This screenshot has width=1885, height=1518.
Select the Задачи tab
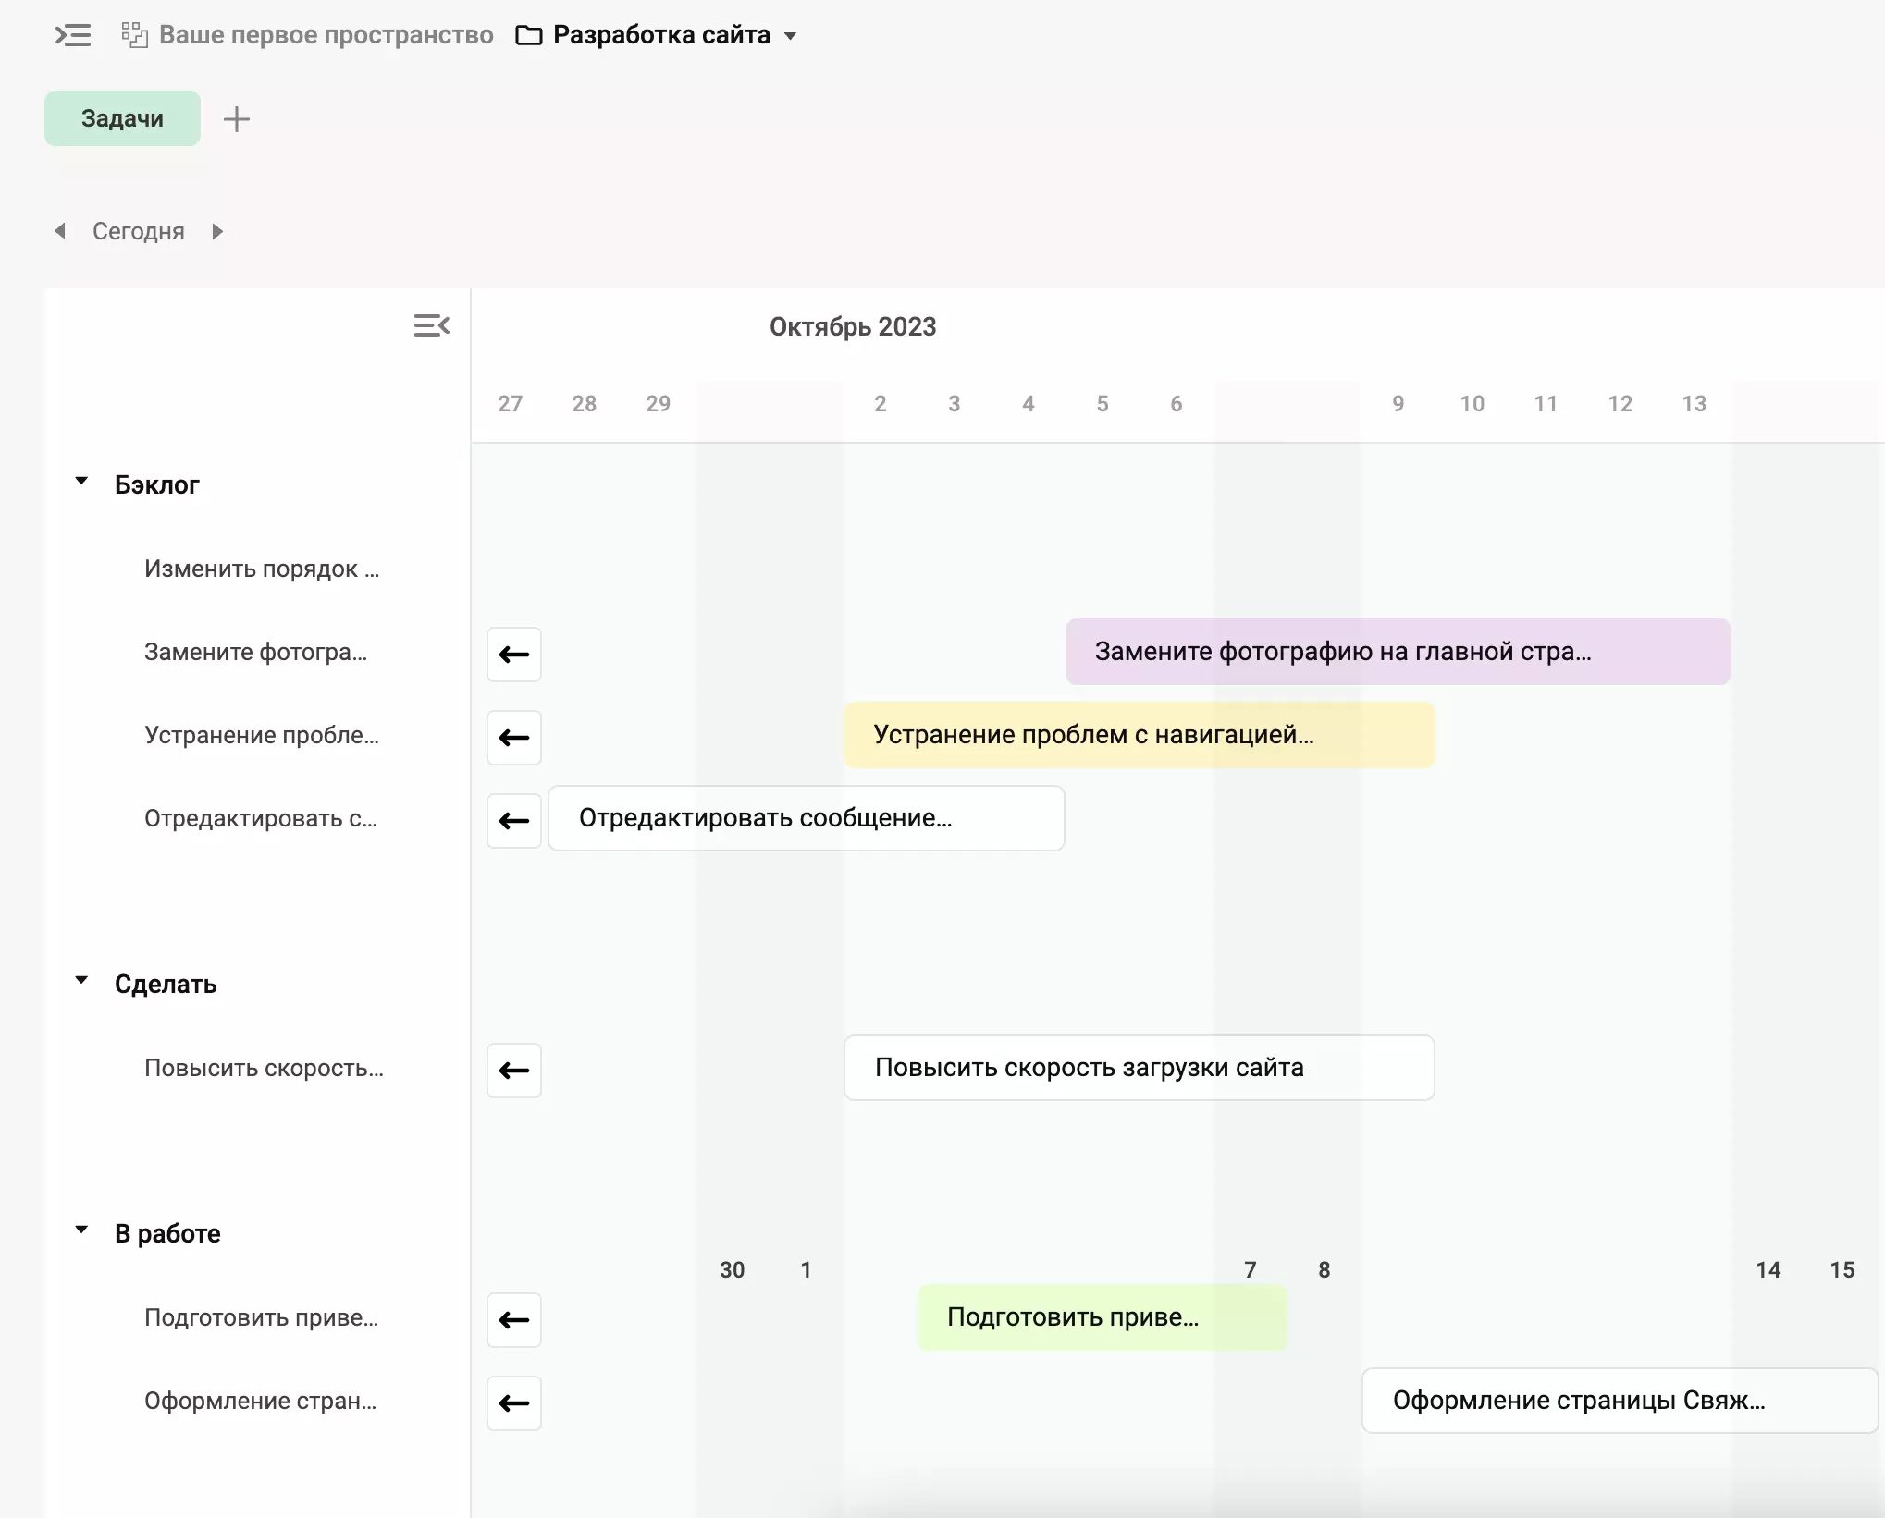coord(122,118)
